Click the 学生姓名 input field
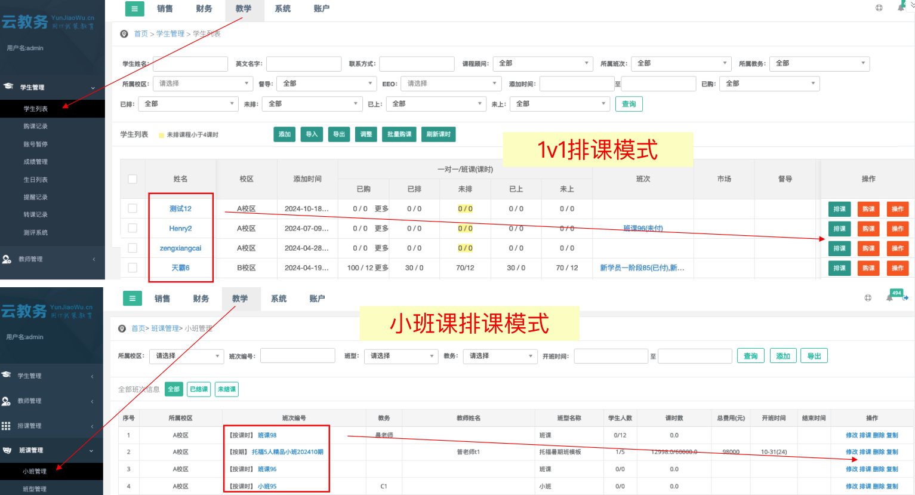 pyautogui.click(x=190, y=64)
